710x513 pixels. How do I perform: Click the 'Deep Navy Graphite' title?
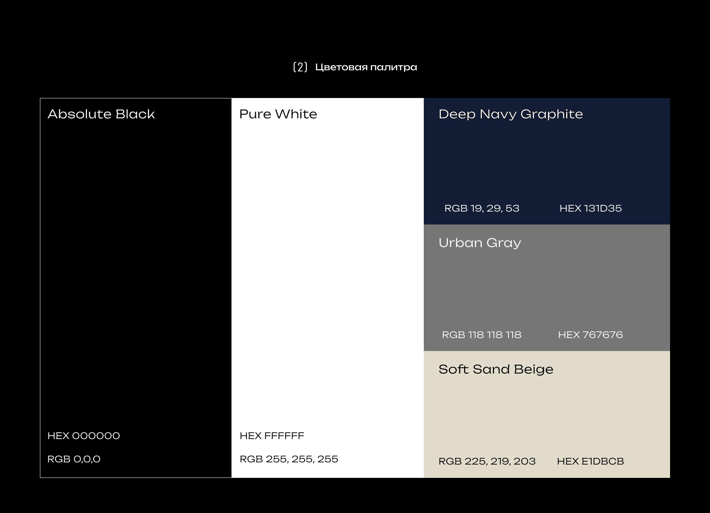pos(511,114)
